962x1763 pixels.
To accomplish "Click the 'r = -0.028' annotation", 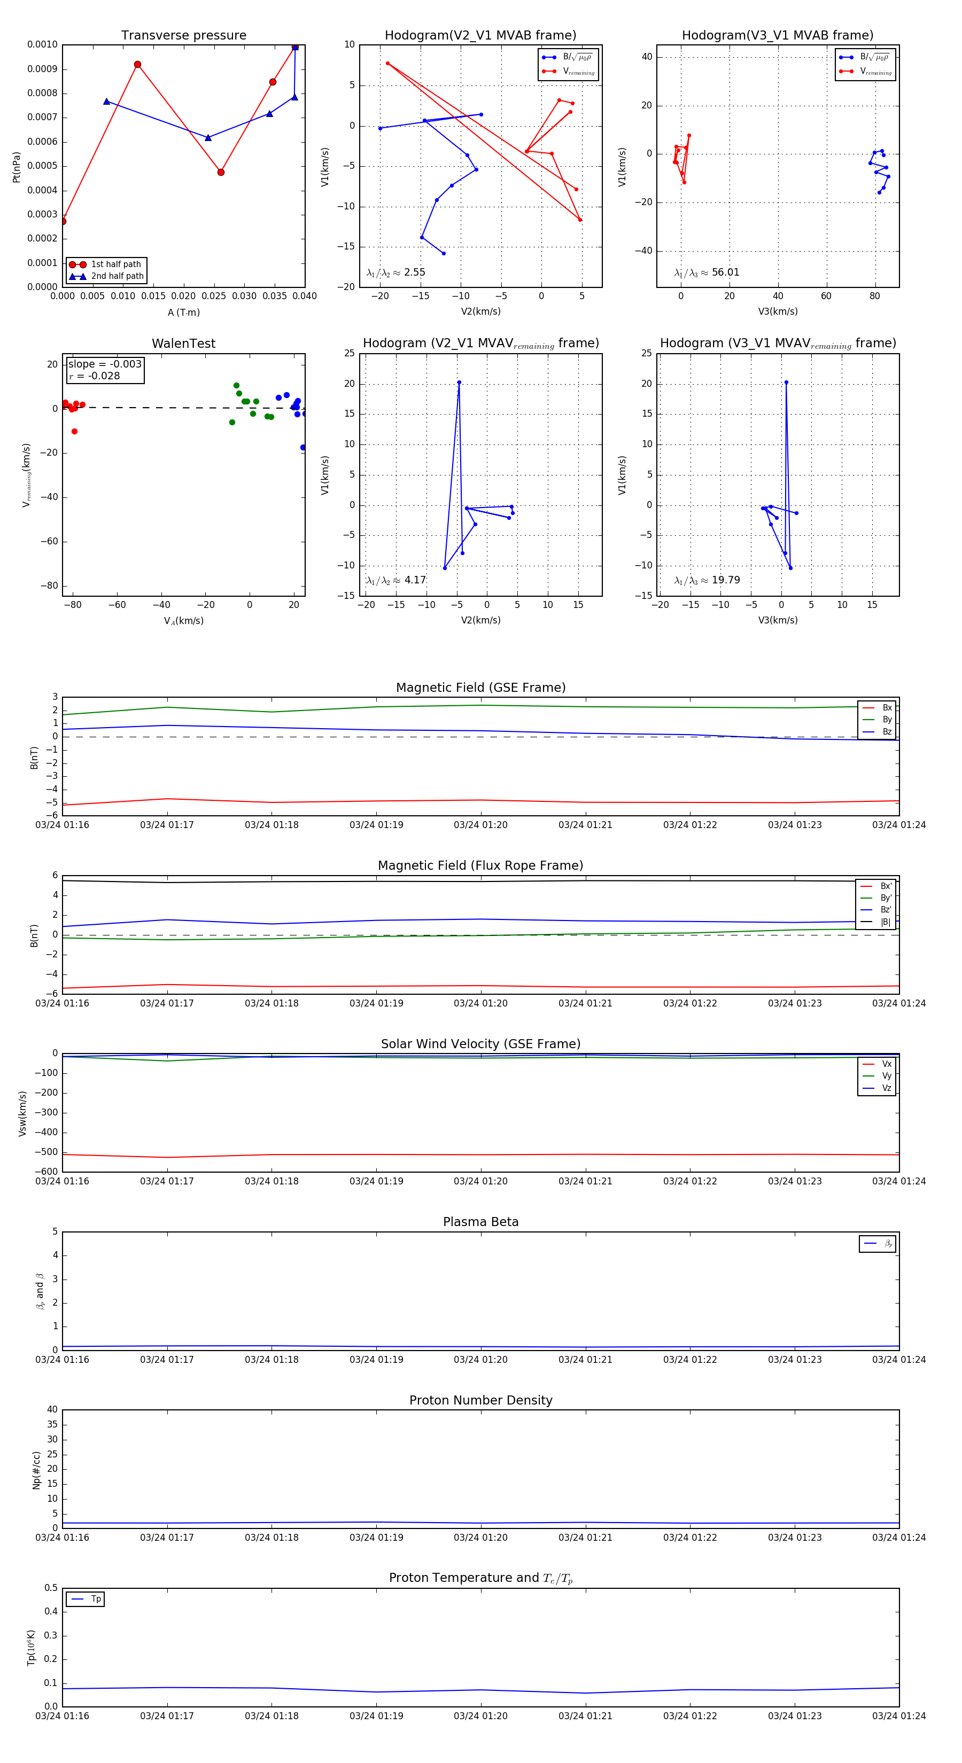I will (x=95, y=376).
